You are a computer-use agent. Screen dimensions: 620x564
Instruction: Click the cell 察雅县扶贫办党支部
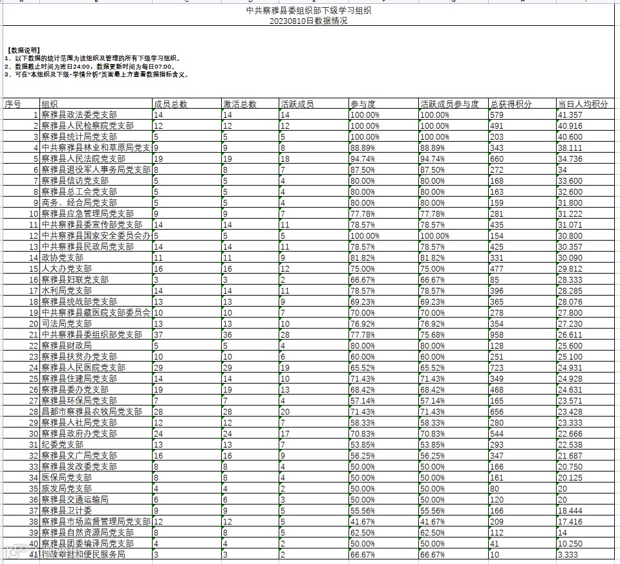(x=96, y=357)
